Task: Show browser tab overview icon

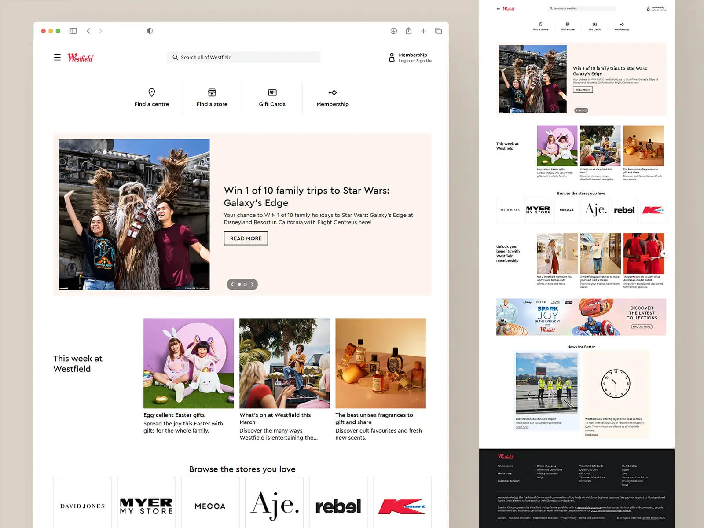Action: pyautogui.click(x=438, y=31)
